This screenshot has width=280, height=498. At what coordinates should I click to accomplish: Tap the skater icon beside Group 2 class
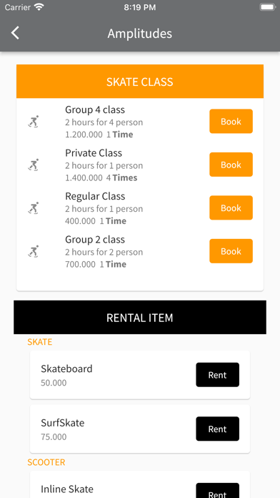(x=34, y=251)
